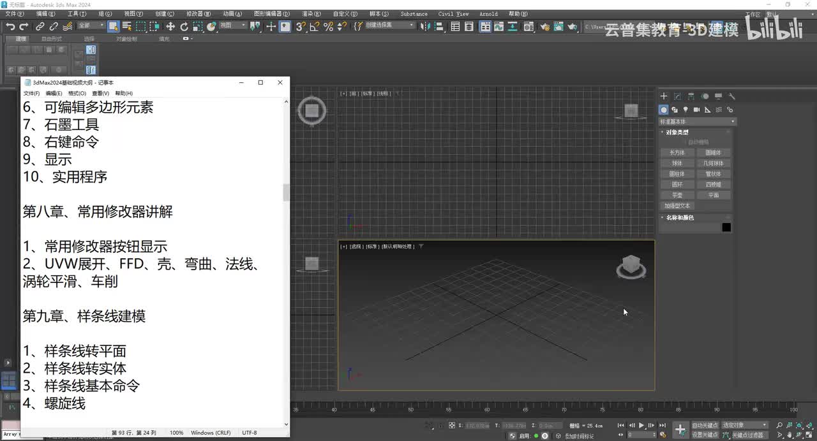817x441 pixels.
Task: Select the Cameras category icon
Action: point(696,110)
